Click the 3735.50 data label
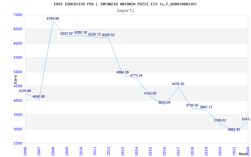 [192, 105]
